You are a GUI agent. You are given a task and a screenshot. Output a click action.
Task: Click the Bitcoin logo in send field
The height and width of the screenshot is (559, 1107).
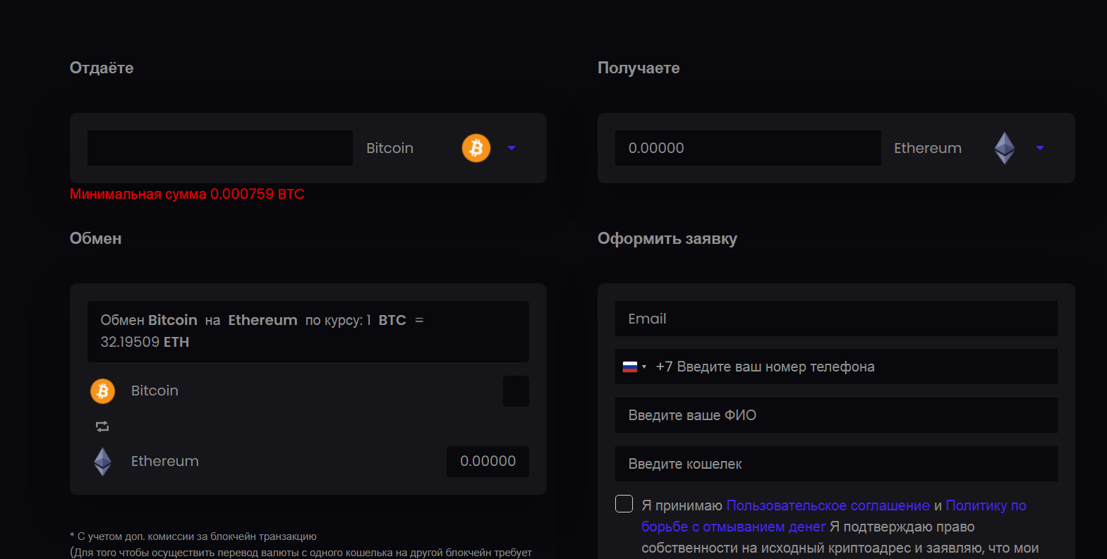[476, 148]
